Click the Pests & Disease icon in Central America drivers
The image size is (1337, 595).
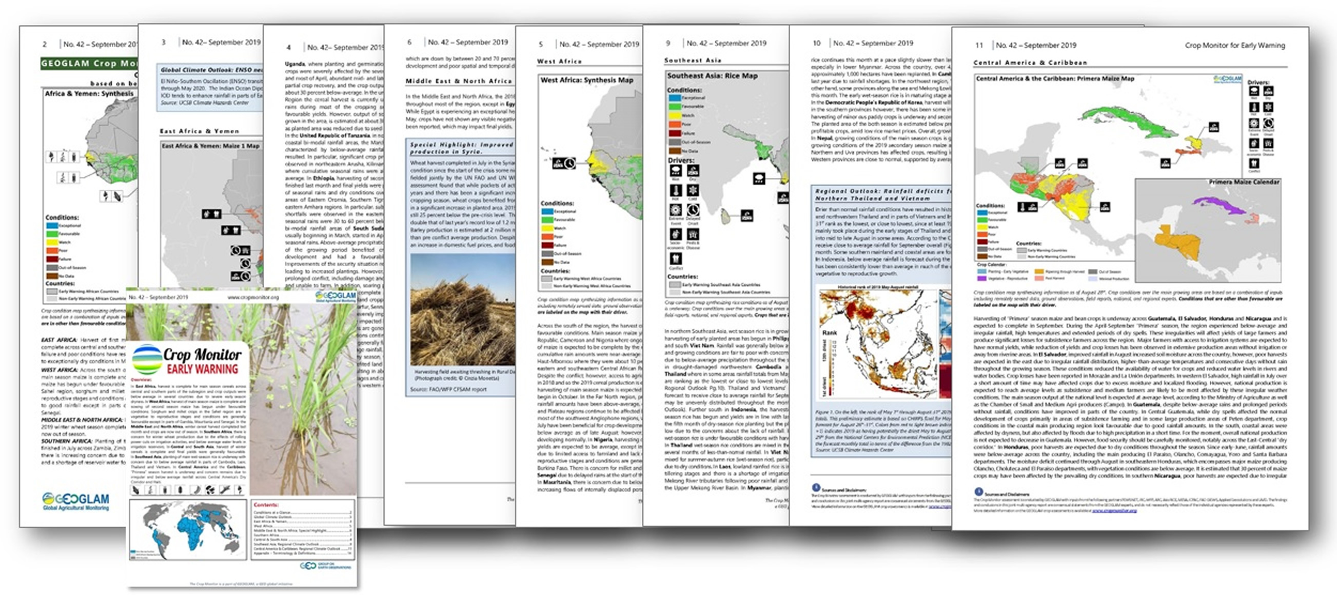pos(1268,144)
